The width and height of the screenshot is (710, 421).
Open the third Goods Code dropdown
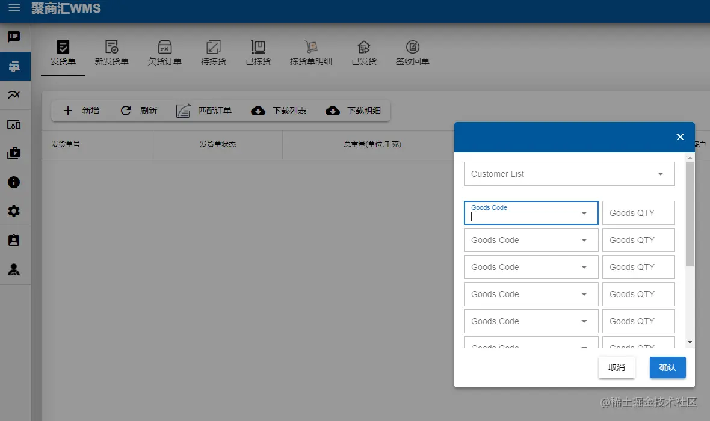[531, 267]
